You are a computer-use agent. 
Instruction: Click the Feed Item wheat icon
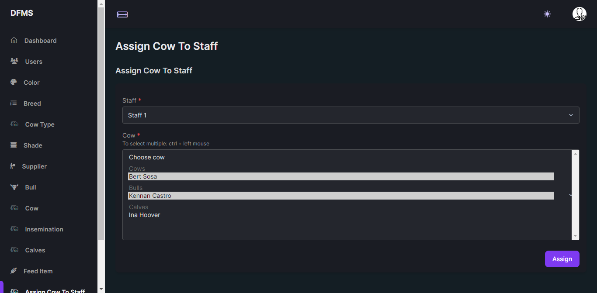[14, 271]
